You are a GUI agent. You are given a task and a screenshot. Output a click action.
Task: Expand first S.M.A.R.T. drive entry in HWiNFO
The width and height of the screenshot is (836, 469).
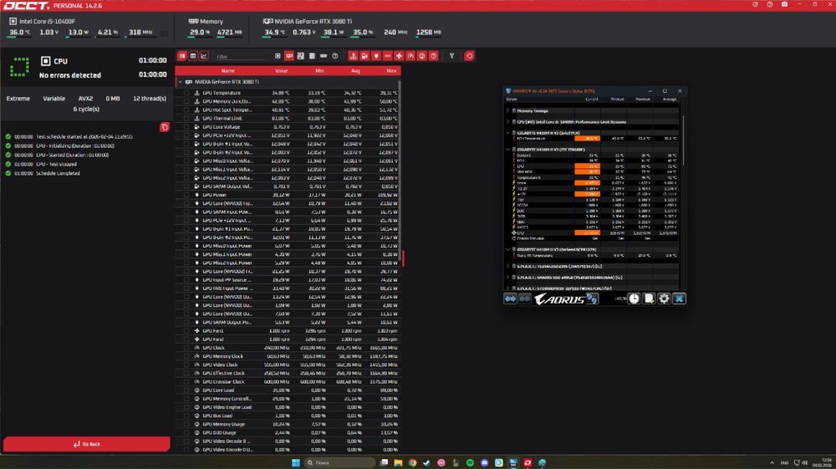[x=507, y=266]
